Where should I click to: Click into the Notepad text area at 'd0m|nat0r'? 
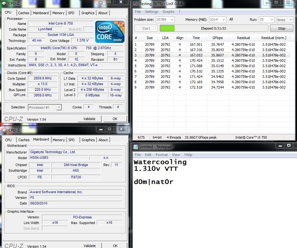[x=154, y=182]
